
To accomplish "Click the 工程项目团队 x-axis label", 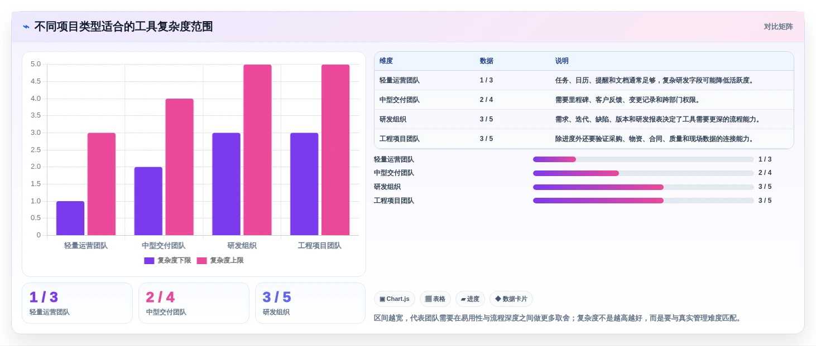I will pos(320,246).
